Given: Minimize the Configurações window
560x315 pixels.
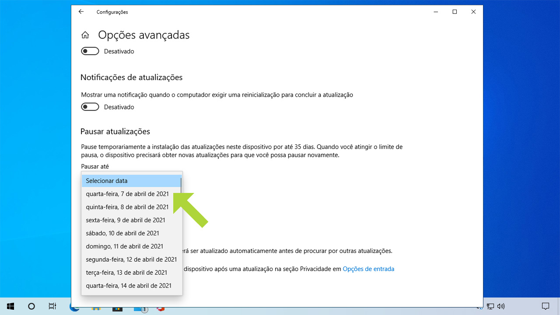Looking at the screenshot, I should 436,12.
